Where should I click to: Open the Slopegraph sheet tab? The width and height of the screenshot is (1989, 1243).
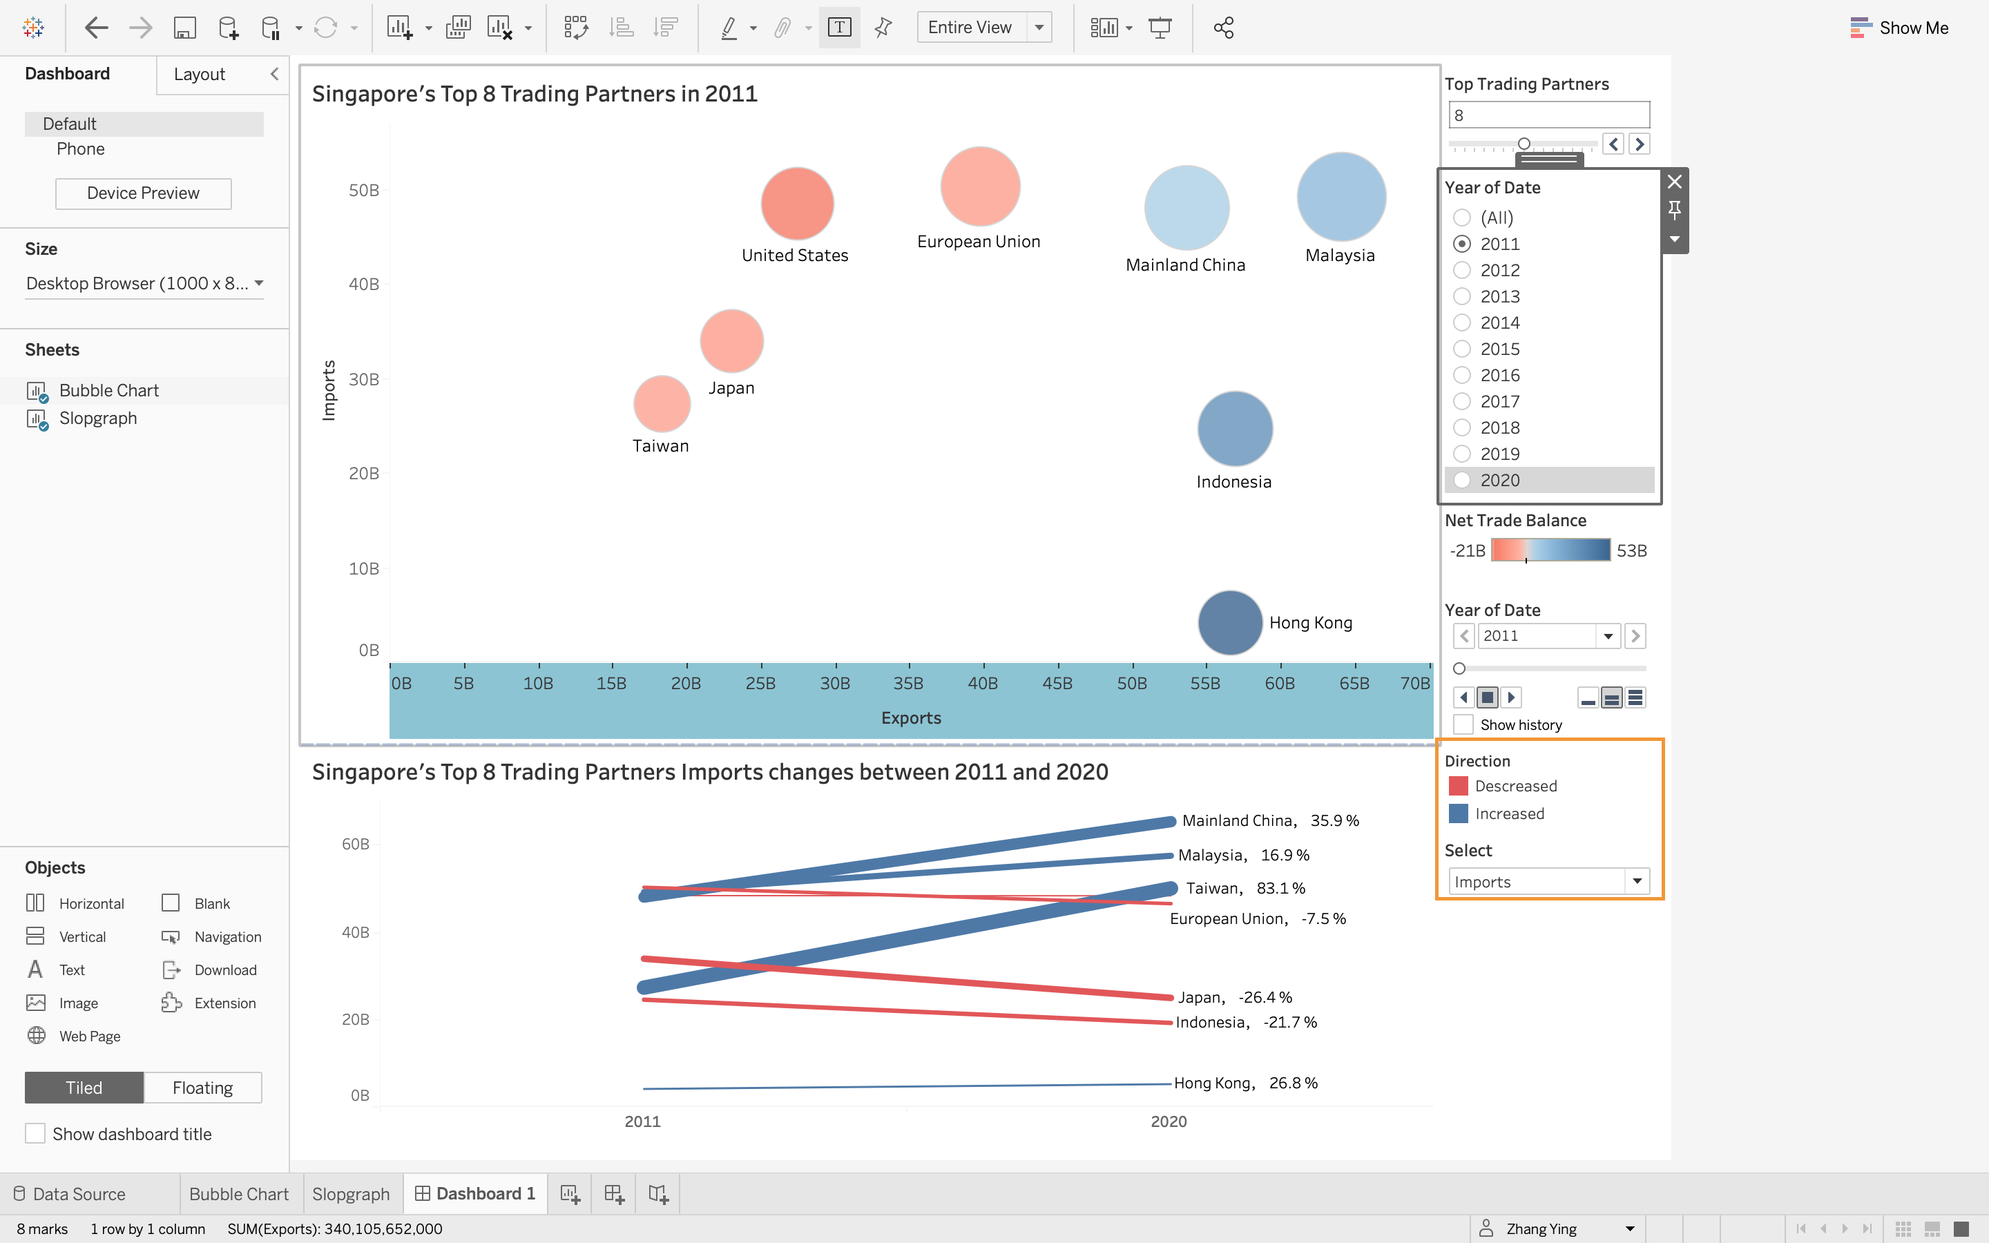pos(351,1194)
